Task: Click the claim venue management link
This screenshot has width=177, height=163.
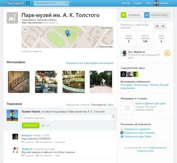Action: point(151,149)
